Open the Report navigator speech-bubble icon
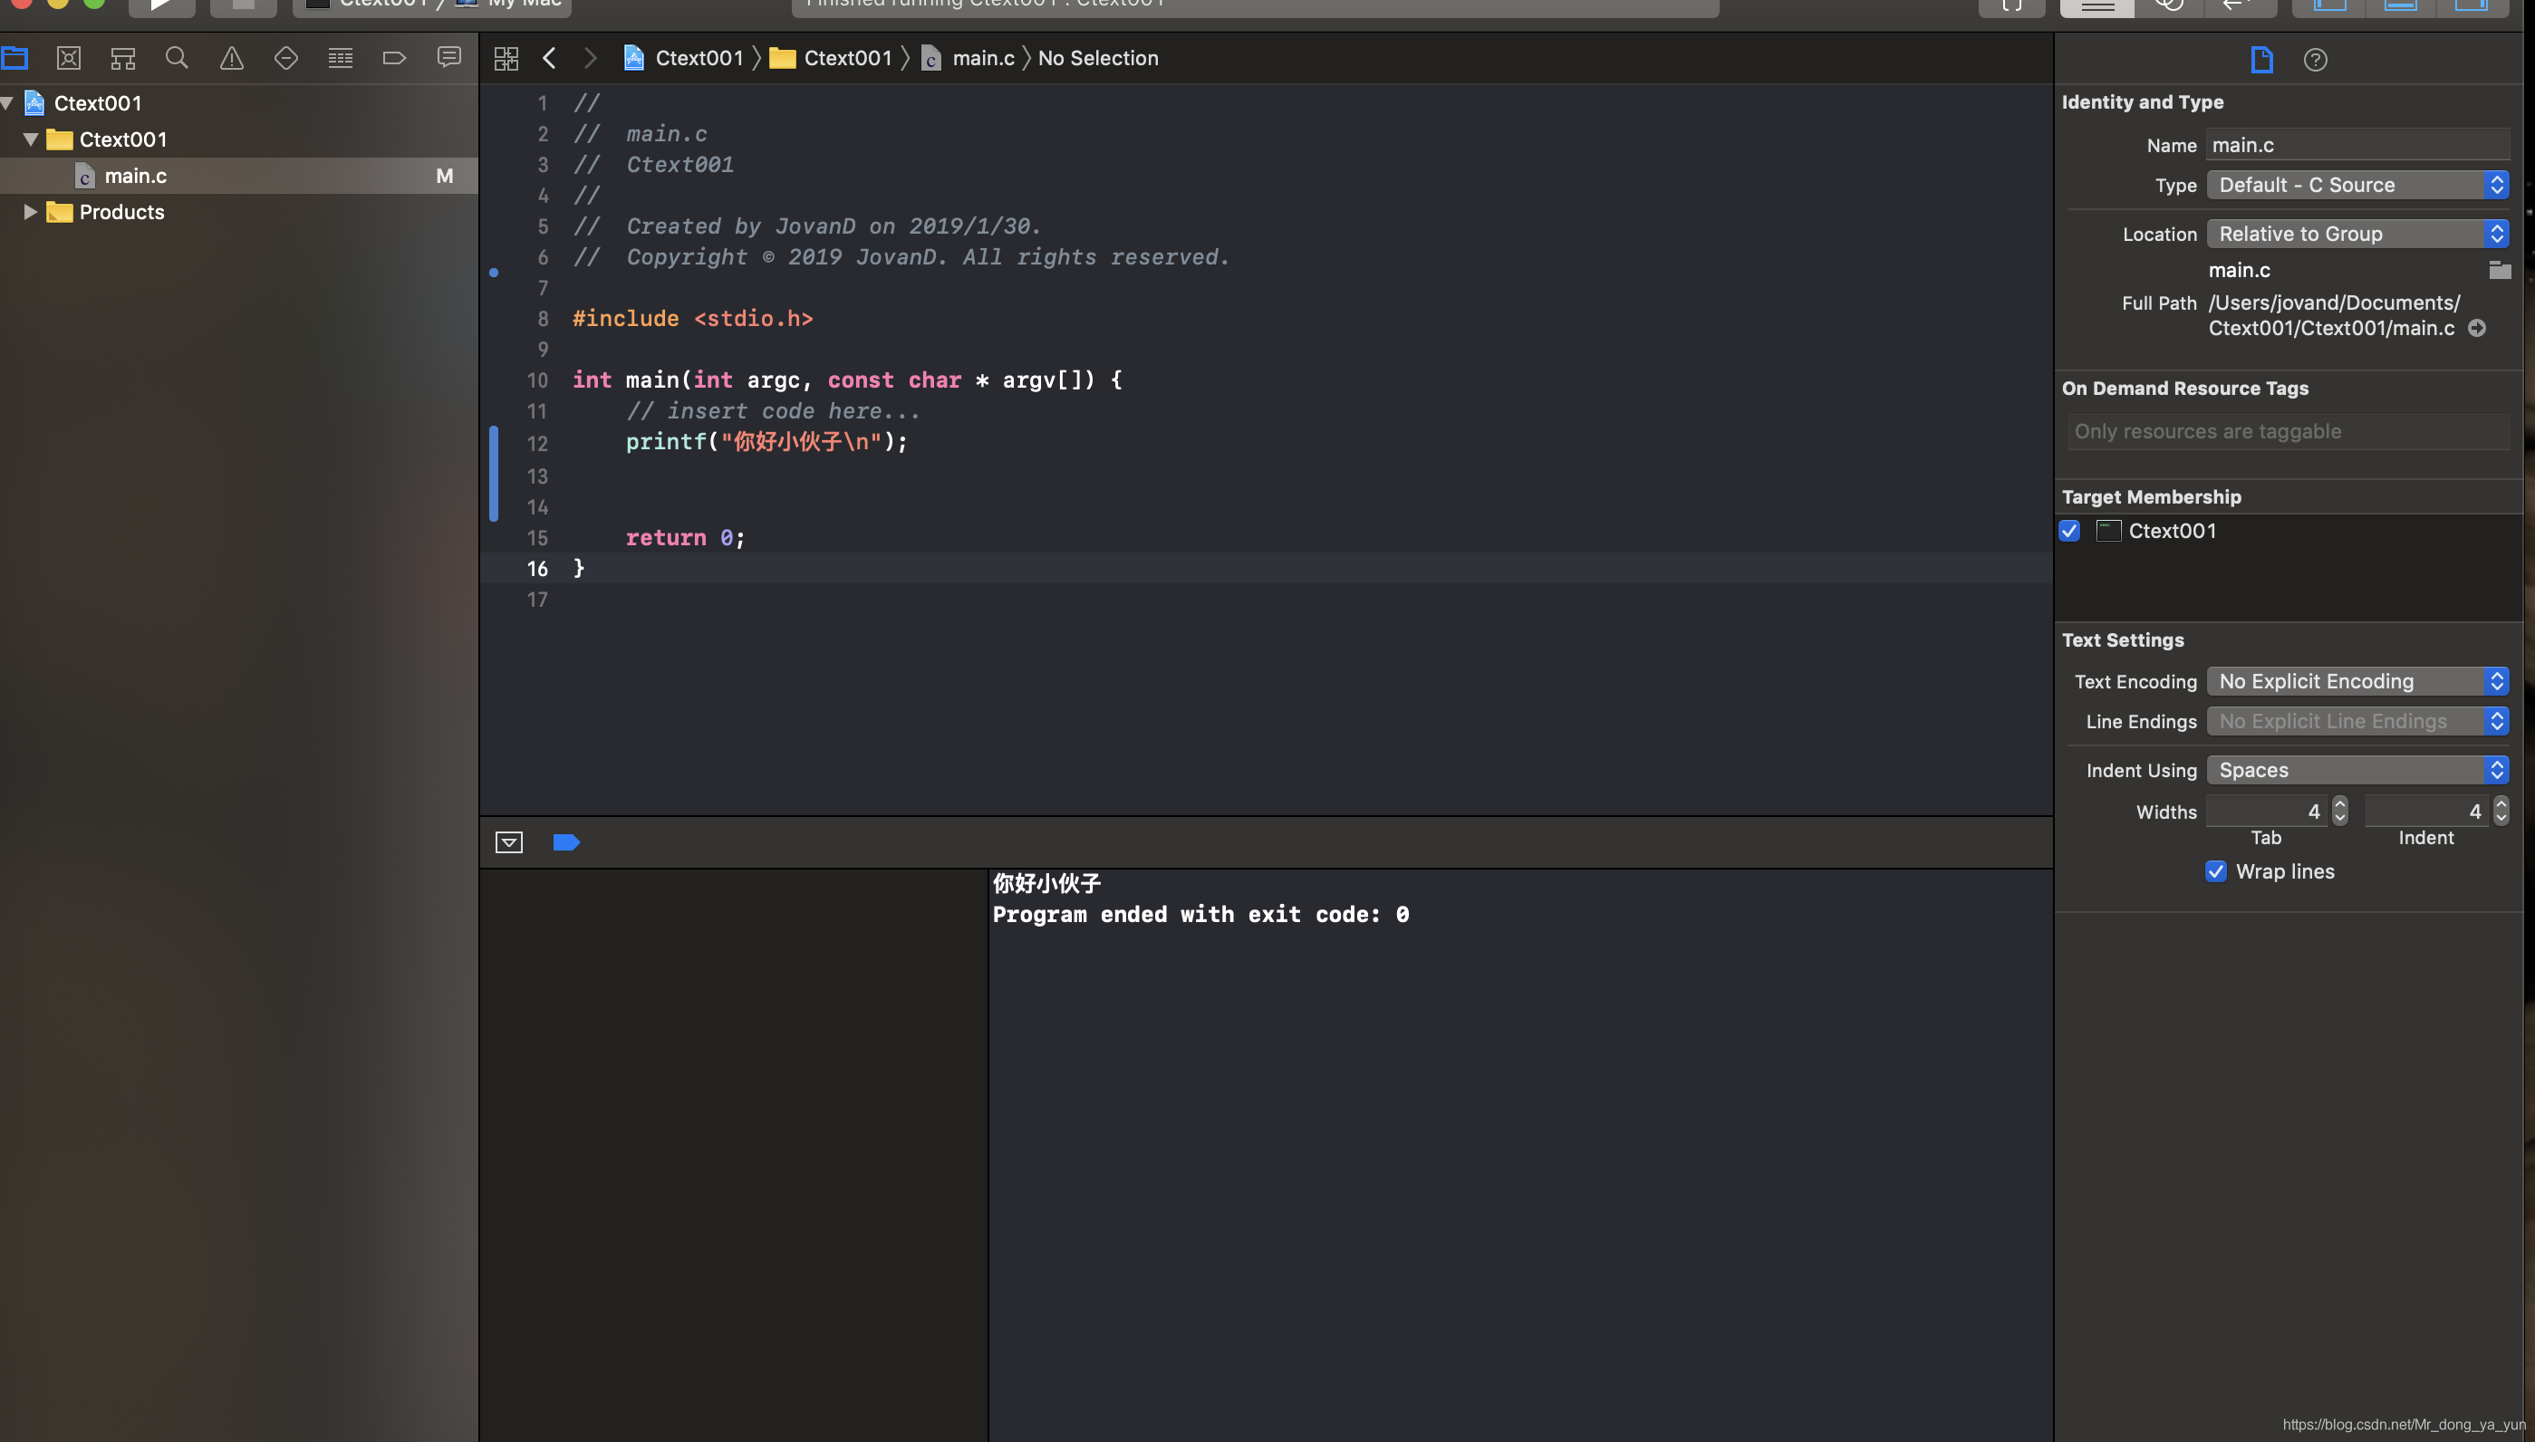The height and width of the screenshot is (1442, 2535). 448,59
